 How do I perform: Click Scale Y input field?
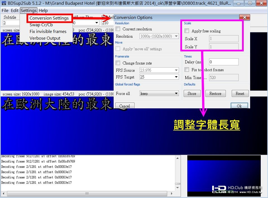[x=224, y=47]
